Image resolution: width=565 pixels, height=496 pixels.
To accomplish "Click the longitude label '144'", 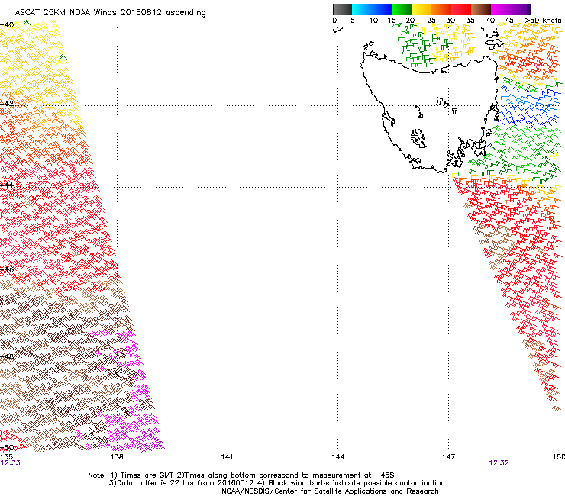I will tap(337, 457).
